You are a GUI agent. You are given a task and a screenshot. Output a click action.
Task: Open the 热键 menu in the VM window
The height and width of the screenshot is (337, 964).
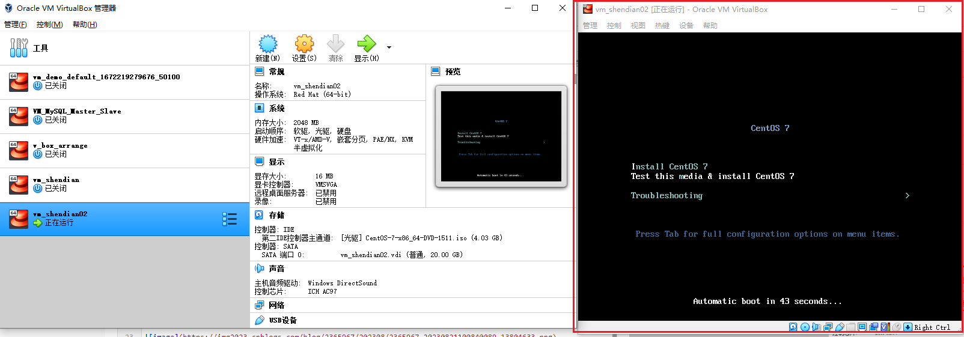coord(662,26)
